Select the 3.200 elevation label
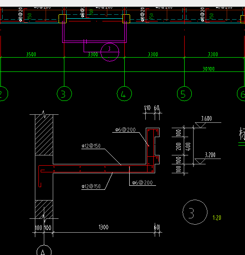The height and width of the screenshot is (255, 245). (x=210, y=155)
